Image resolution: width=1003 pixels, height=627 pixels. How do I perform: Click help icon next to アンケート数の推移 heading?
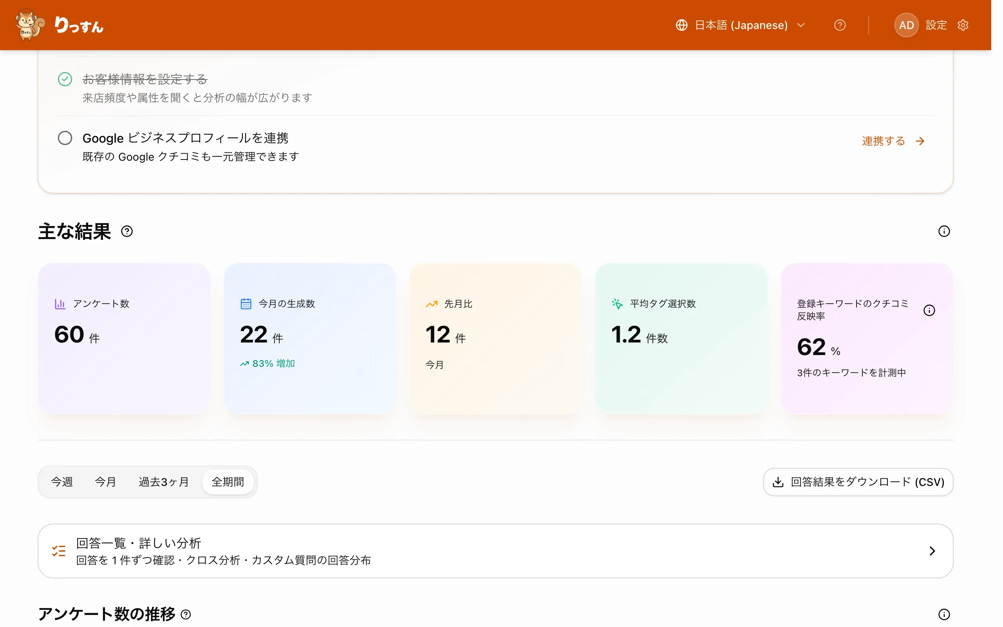click(186, 614)
